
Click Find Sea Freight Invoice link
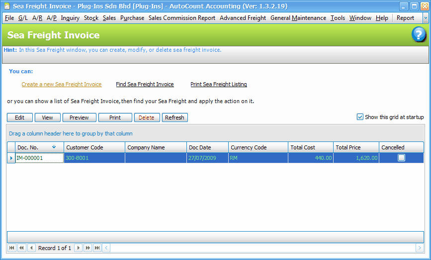pyautogui.click(x=145, y=84)
